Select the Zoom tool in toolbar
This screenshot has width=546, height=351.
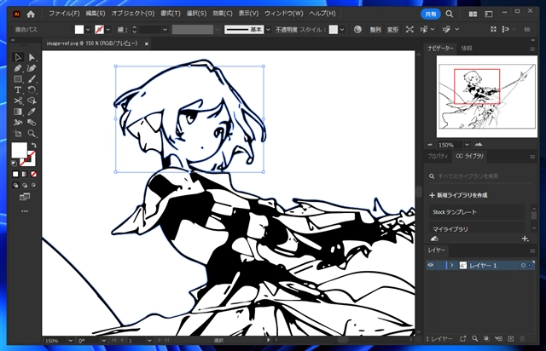(32, 133)
